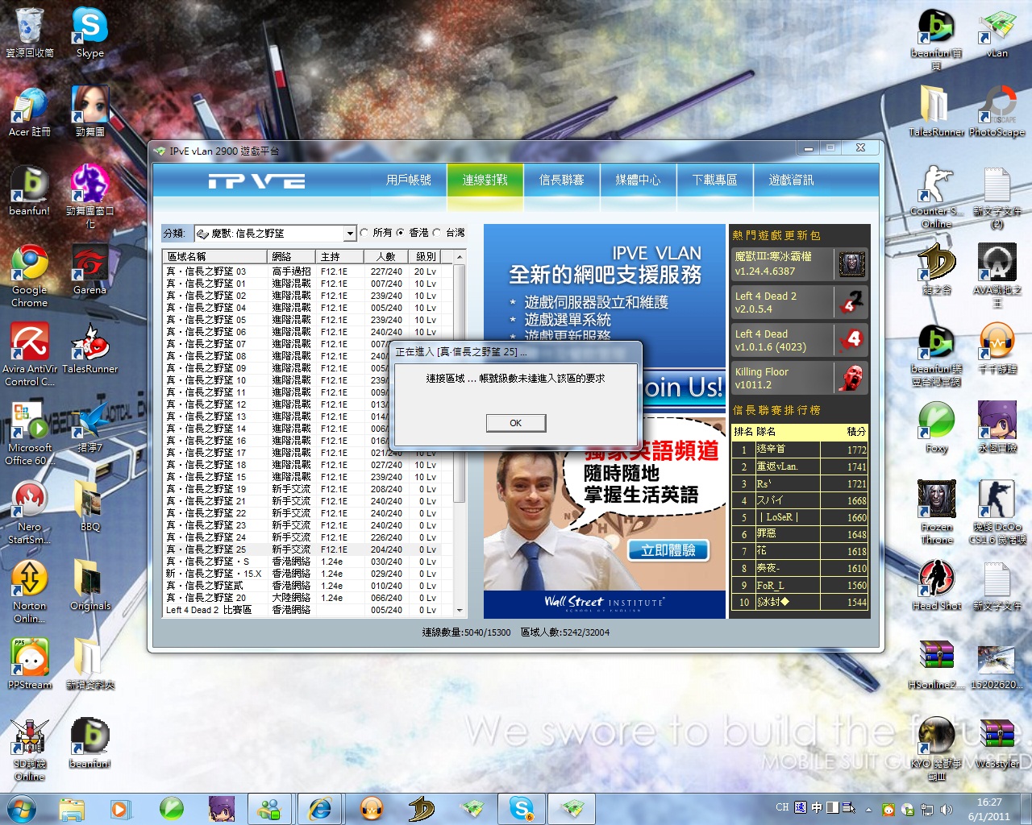This screenshot has width=1032, height=825.
Task: Click the Warcraft III 寒冰霸權 patch icon
Action: pyautogui.click(x=851, y=264)
